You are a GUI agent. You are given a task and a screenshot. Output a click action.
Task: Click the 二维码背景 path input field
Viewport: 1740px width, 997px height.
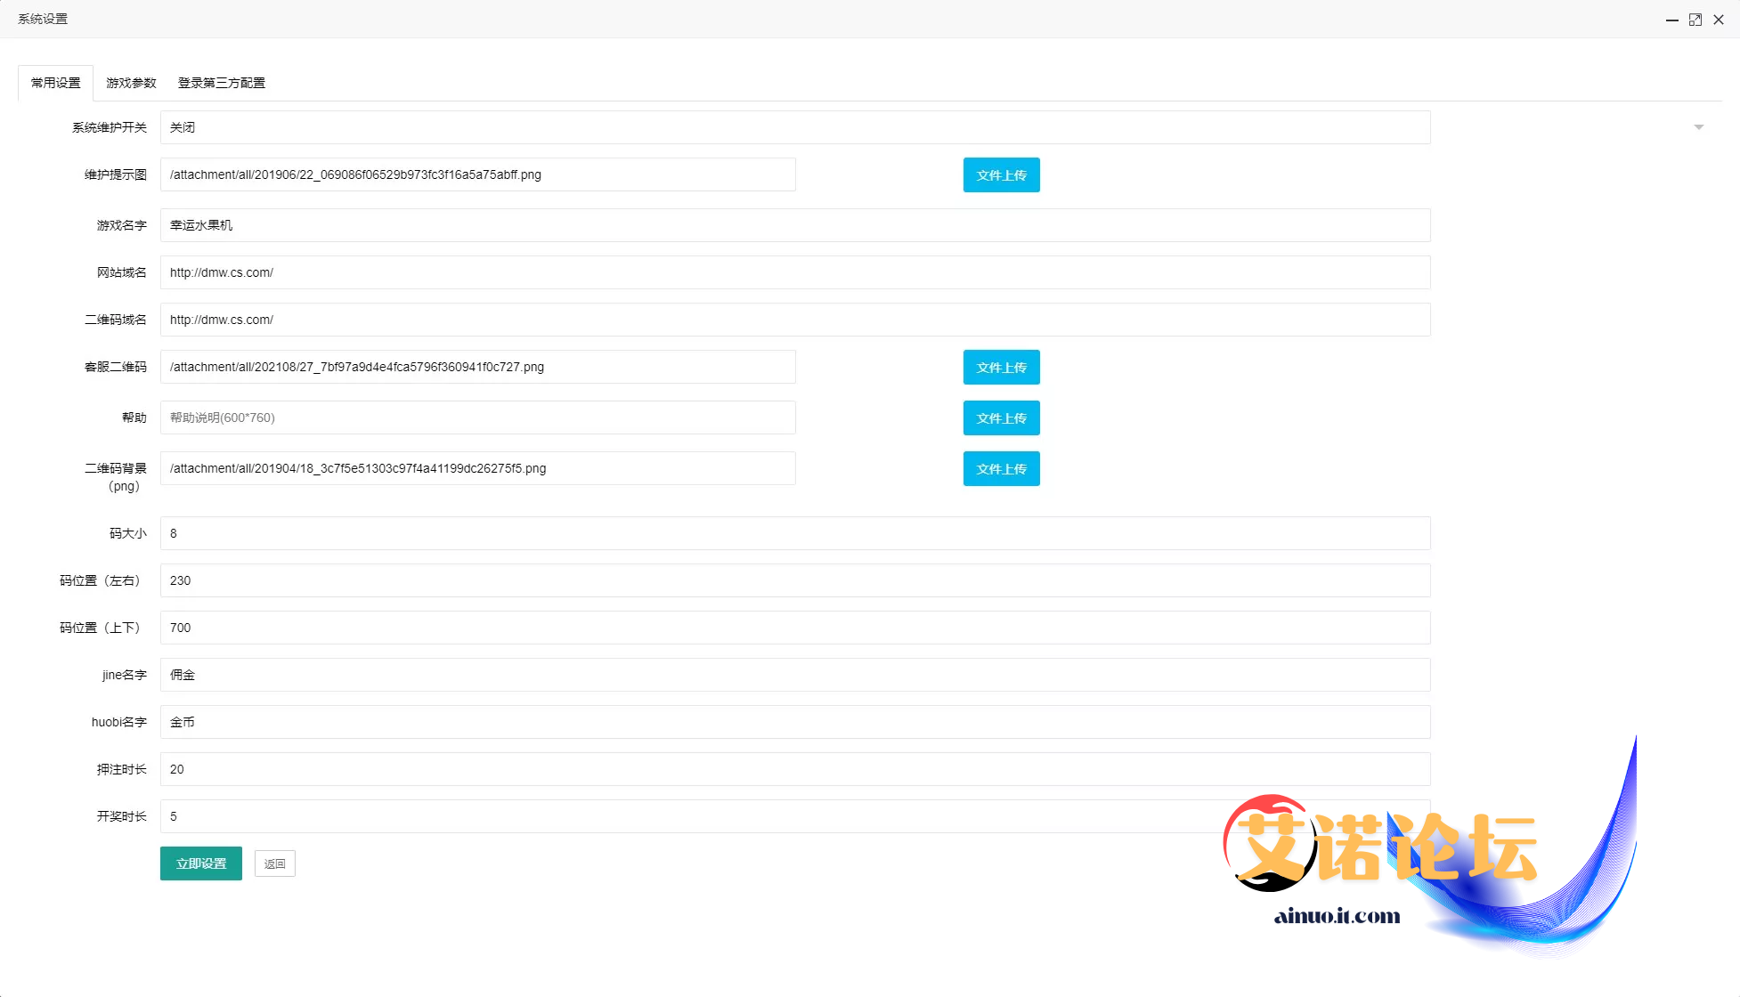tap(478, 468)
